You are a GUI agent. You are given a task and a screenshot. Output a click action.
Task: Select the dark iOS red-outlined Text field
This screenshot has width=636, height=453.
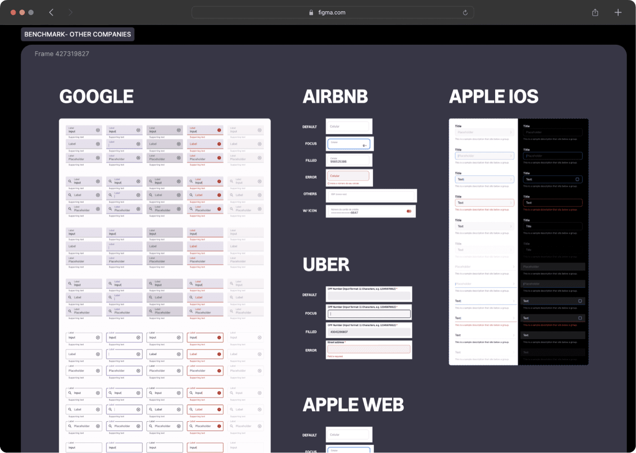pos(552,203)
